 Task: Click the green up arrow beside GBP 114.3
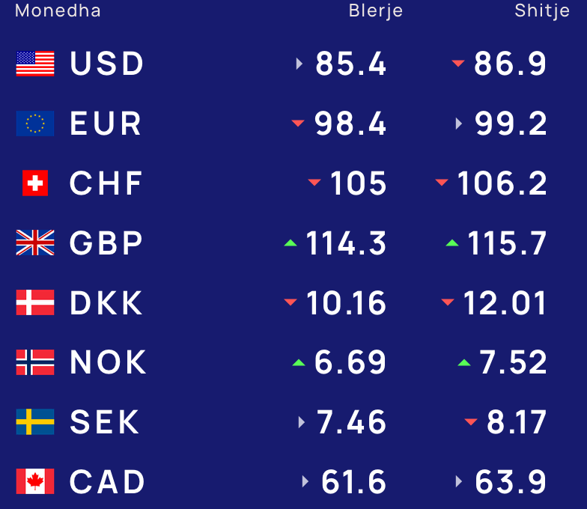tap(291, 243)
